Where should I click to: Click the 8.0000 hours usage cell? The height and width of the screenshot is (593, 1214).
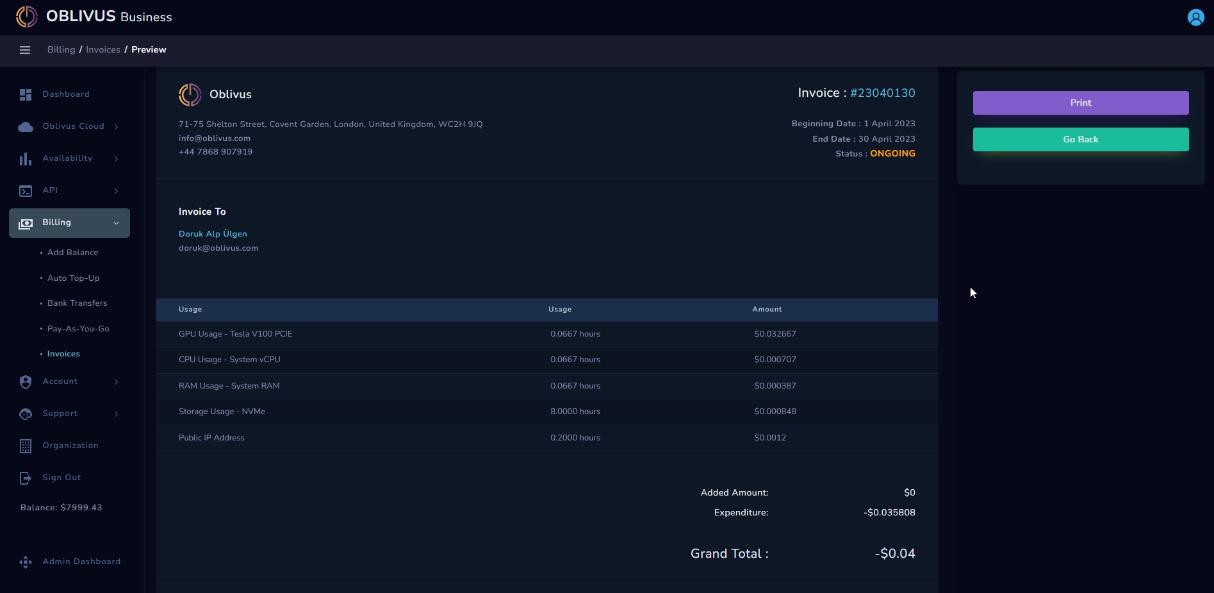pos(575,412)
